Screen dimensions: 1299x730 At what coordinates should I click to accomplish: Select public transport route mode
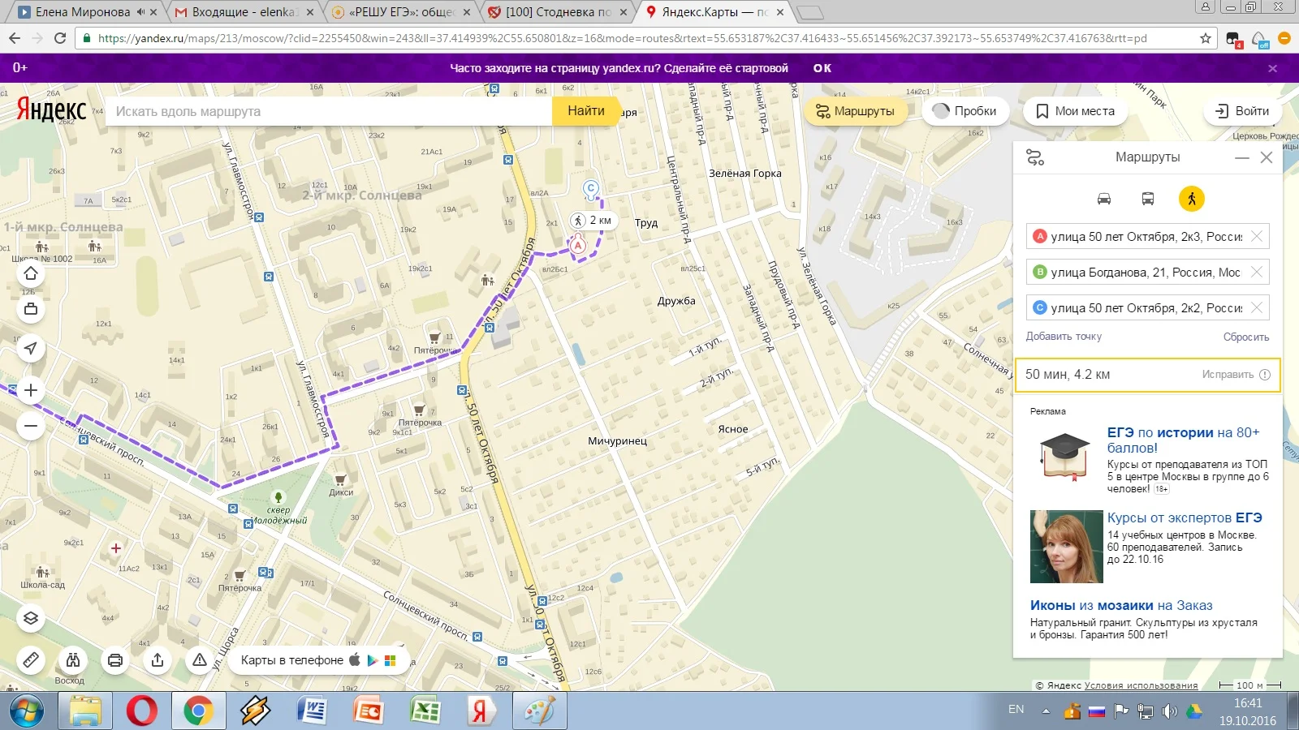[x=1148, y=199]
